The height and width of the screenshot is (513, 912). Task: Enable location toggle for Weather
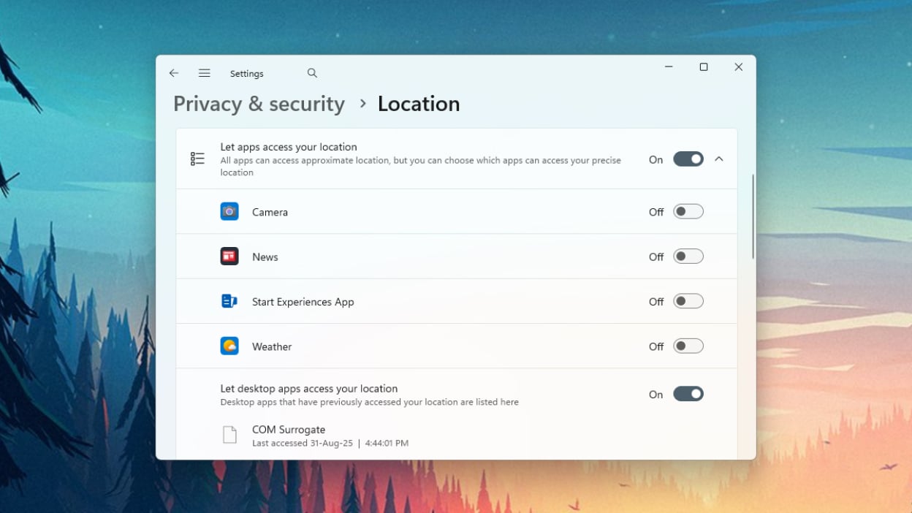(x=688, y=346)
